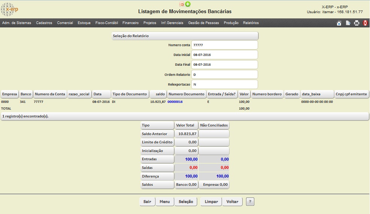Open the Gestão de Pessoas menu
This screenshot has height=214, width=370.
click(x=203, y=23)
